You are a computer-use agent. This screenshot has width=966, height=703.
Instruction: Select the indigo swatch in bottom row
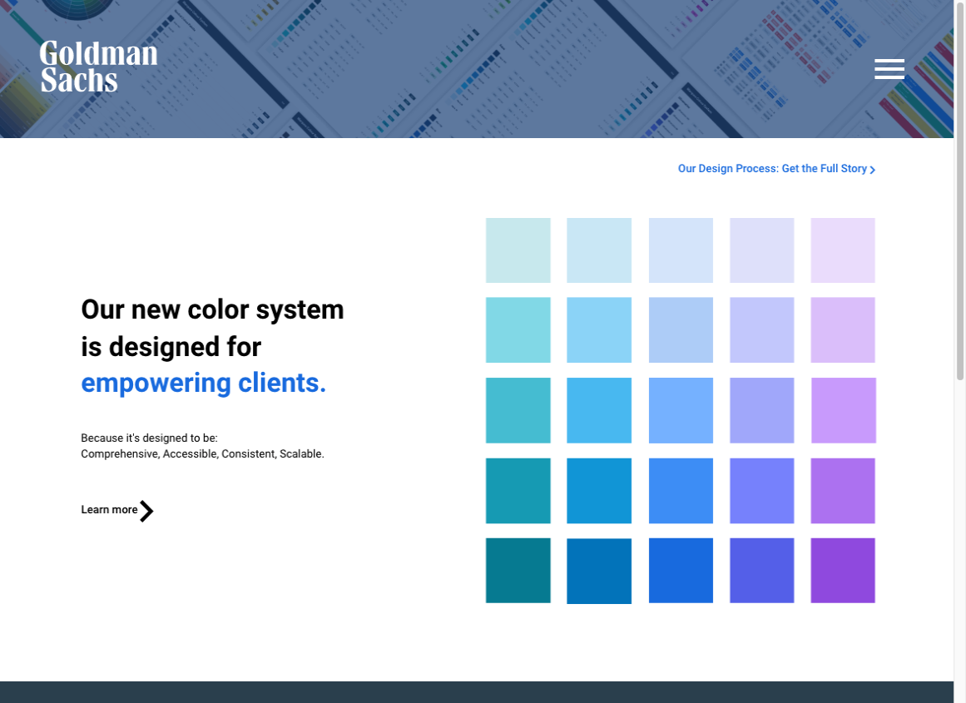[x=762, y=571]
